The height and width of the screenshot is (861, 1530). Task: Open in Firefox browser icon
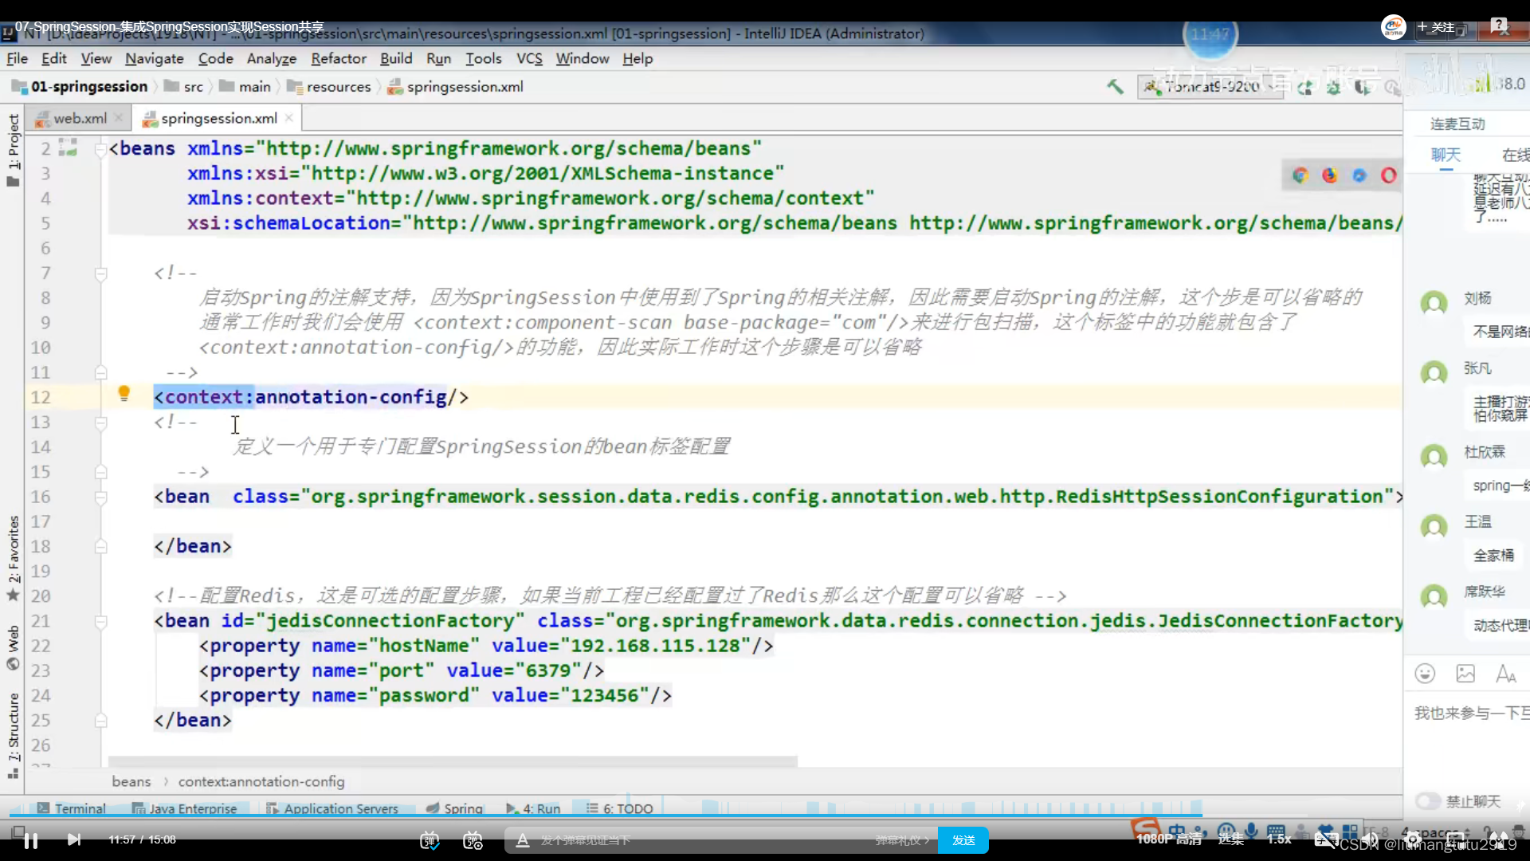[x=1330, y=175]
